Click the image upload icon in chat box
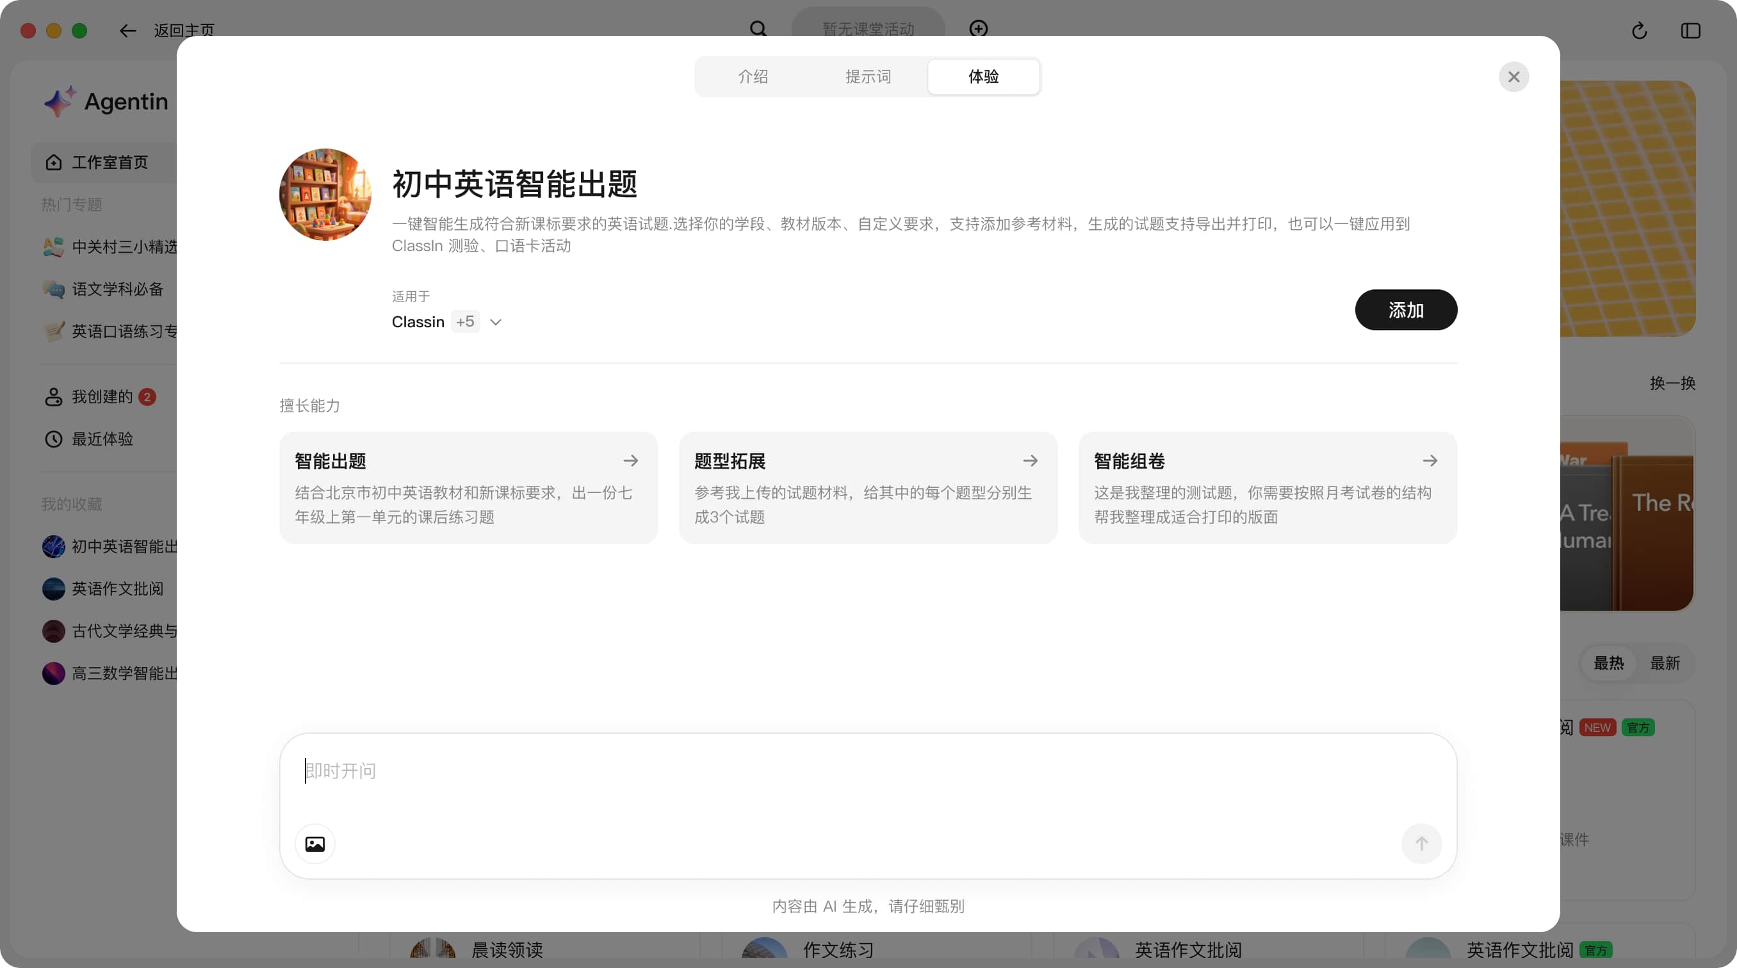The height and width of the screenshot is (968, 1737). click(315, 843)
